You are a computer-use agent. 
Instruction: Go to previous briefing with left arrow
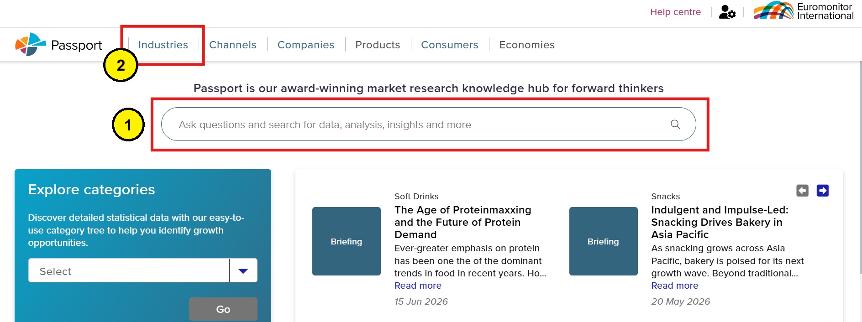coord(802,190)
